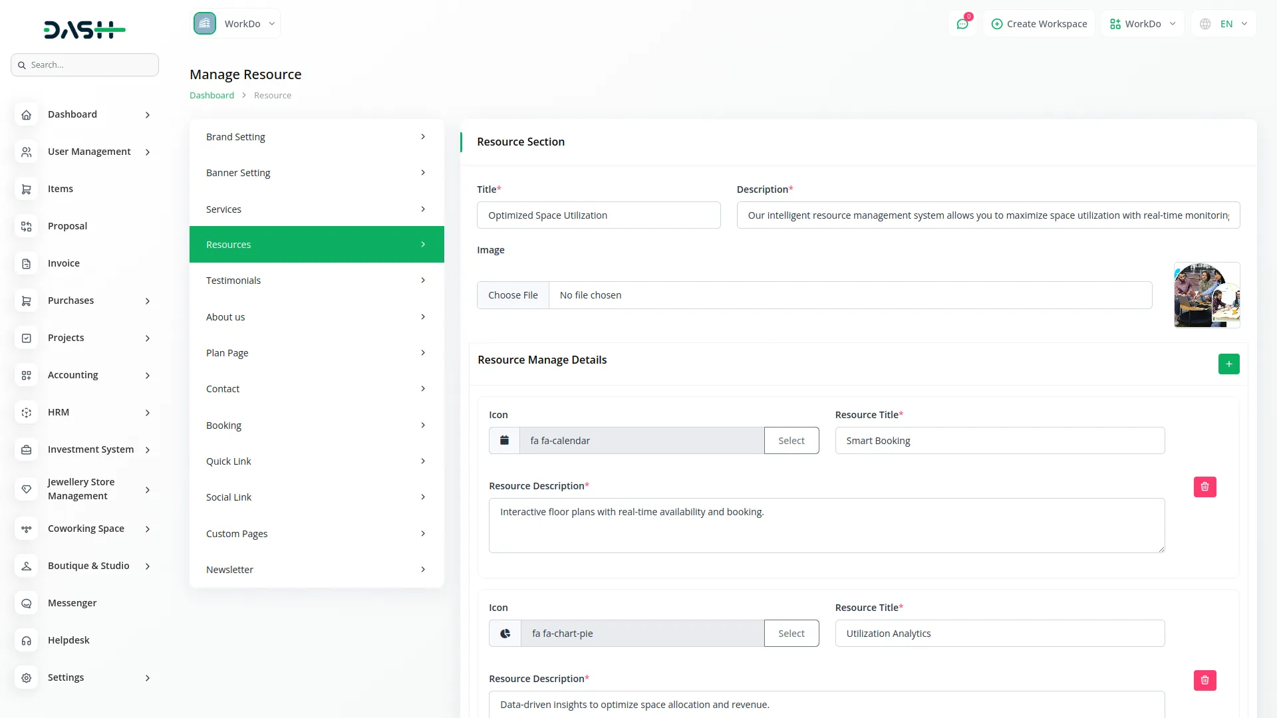Select the Dashboard sidebar icon
The image size is (1277, 718).
(26, 114)
